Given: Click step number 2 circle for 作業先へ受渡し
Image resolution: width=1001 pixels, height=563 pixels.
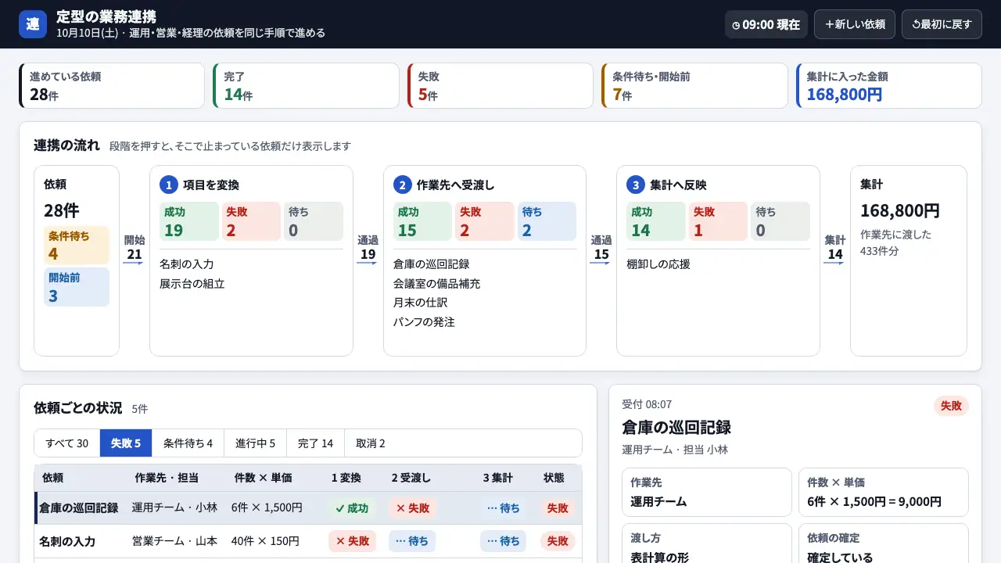Looking at the screenshot, I should coord(402,185).
